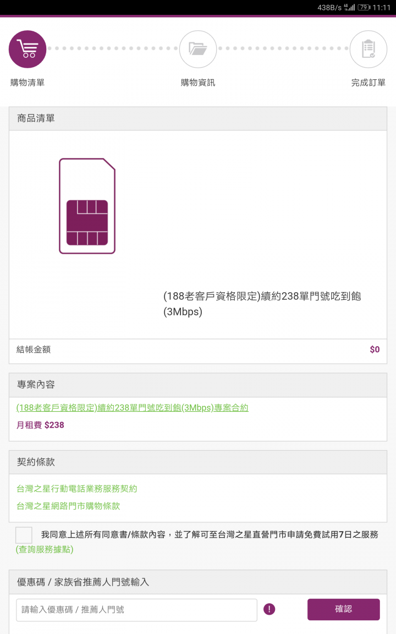Tap the signal strength status icon
Screen dimensions: 396x634
pyautogui.click(x=350, y=7)
